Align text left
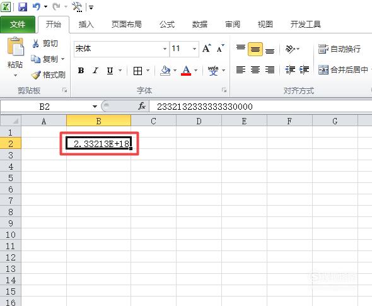 pyautogui.click(x=241, y=70)
